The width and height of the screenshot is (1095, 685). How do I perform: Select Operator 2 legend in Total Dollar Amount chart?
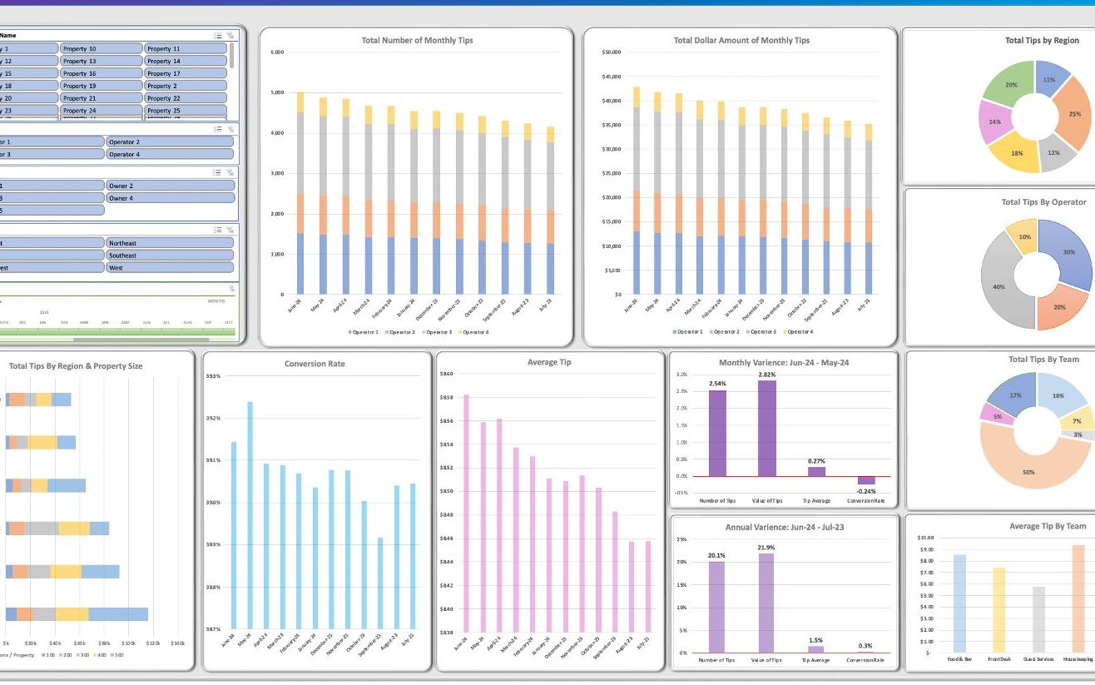click(723, 332)
